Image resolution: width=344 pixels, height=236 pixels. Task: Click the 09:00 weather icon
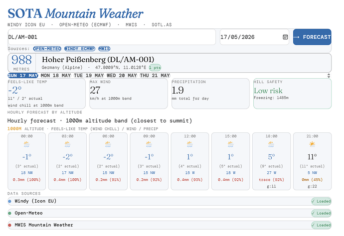149,144
